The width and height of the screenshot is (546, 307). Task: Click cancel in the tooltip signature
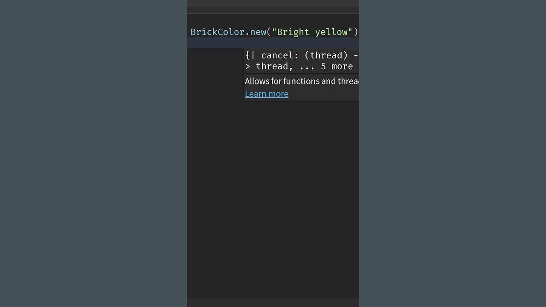point(277,55)
